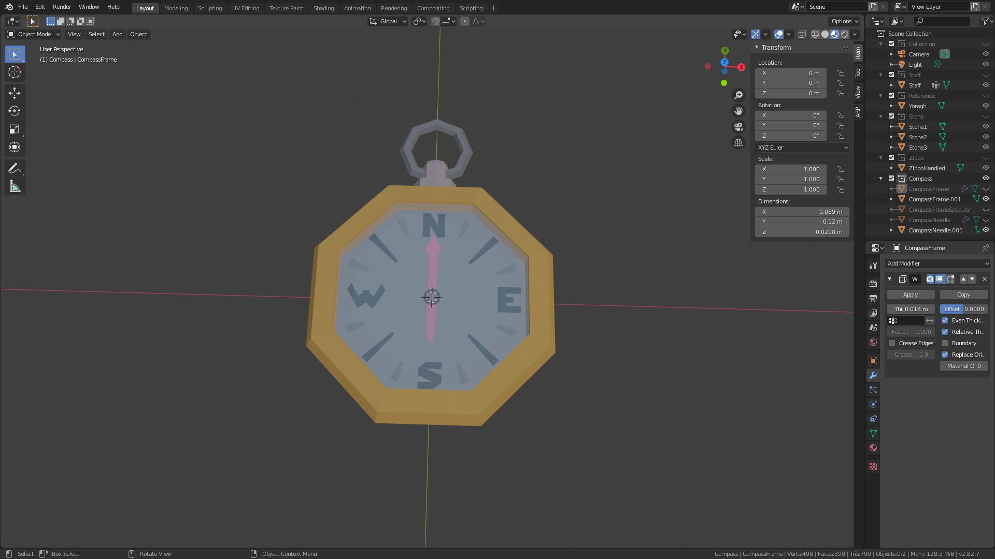Switch to perspective/orthographic grid view
The height and width of the screenshot is (559, 995).
(x=738, y=143)
